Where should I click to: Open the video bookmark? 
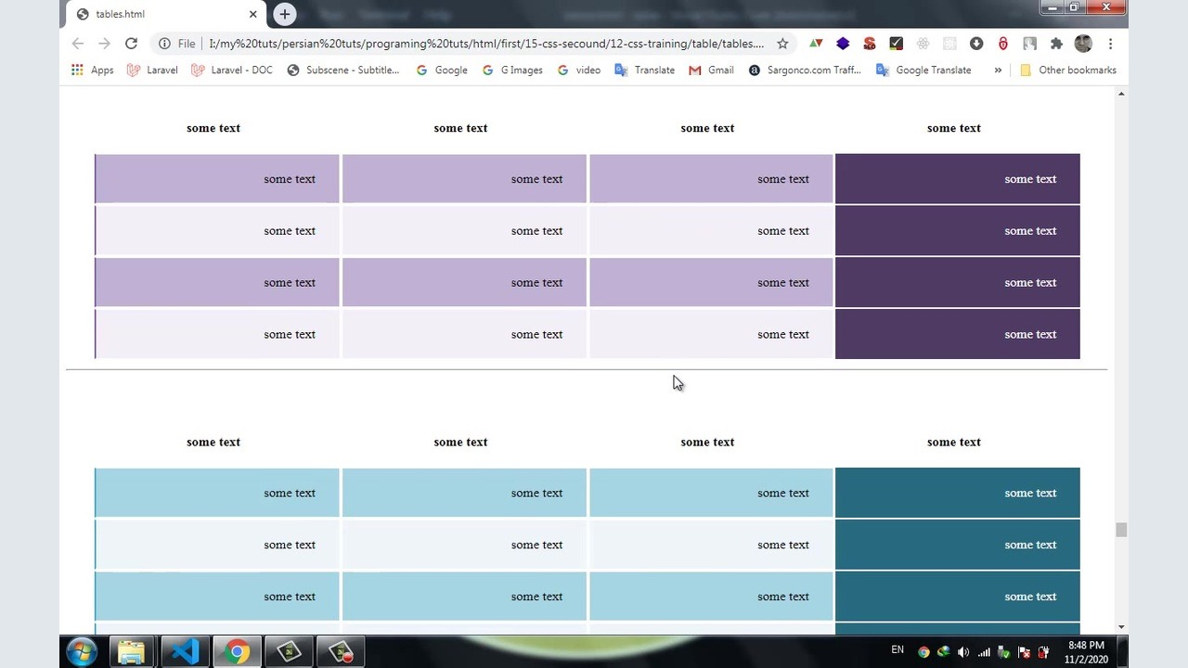(579, 70)
